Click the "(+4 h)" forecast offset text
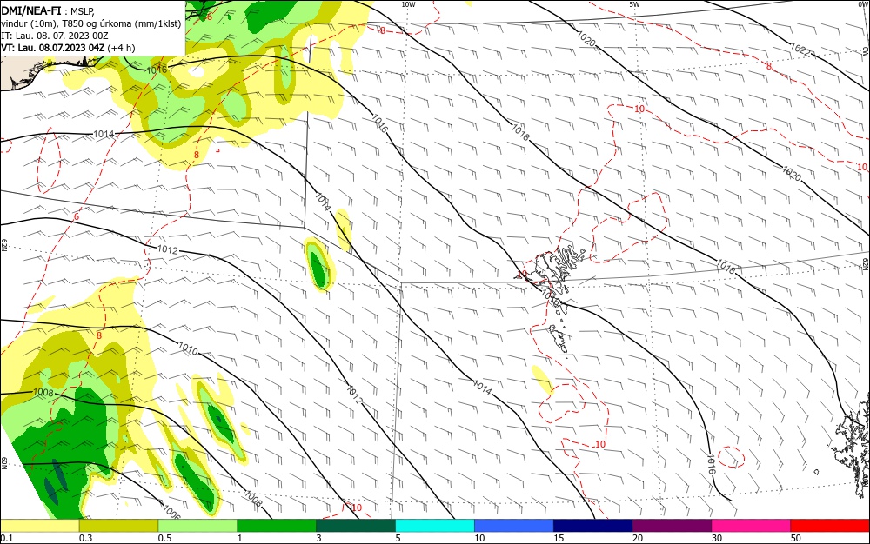The height and width of the screenshot is (544, 870). 121,48
